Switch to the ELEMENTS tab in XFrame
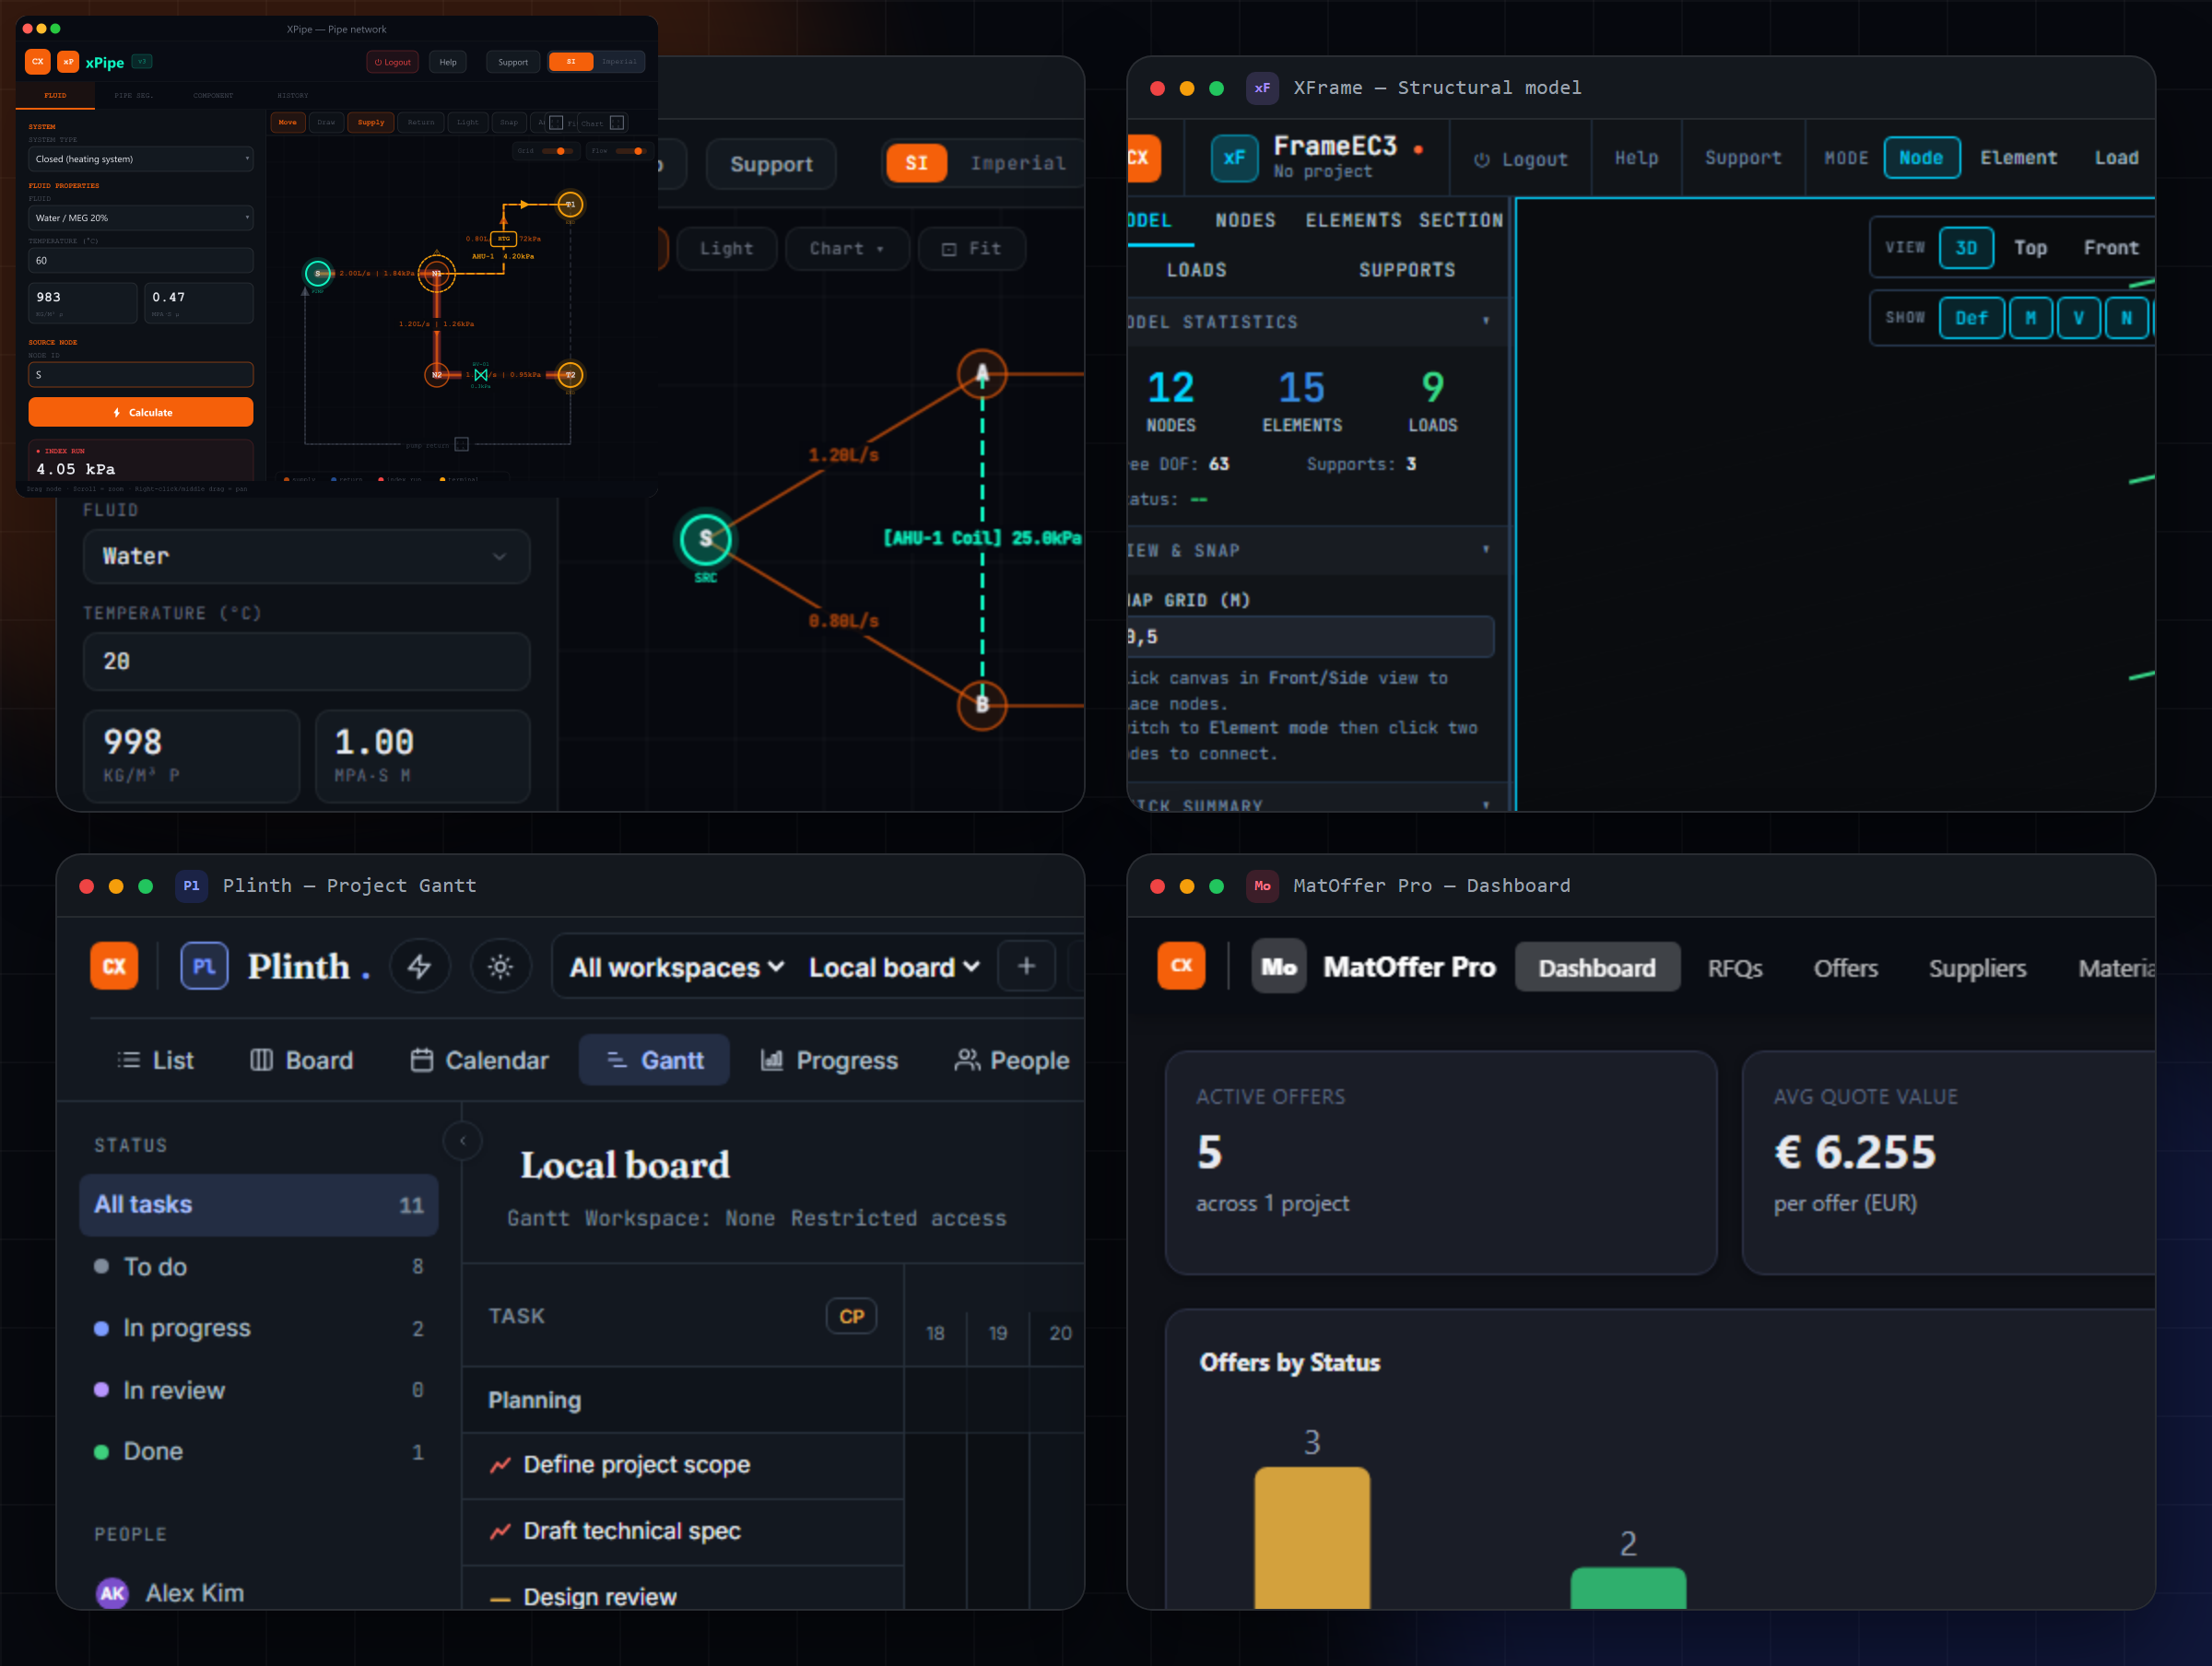The height and width of the screenshot is (1666, 2212). point(1353,221)
